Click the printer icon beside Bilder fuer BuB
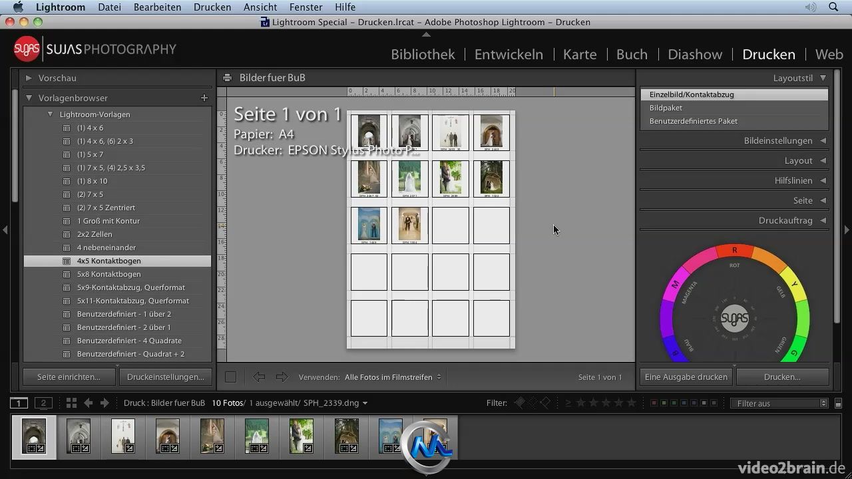Viewport: 852px width, 479px height. point(228,78)
